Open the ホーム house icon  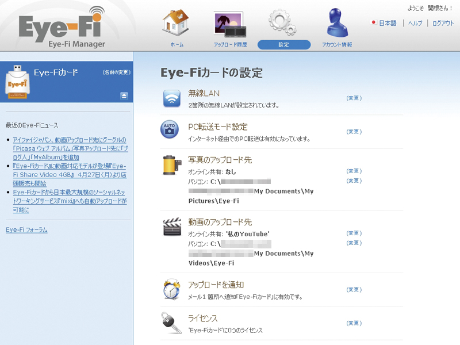(176, 22)
